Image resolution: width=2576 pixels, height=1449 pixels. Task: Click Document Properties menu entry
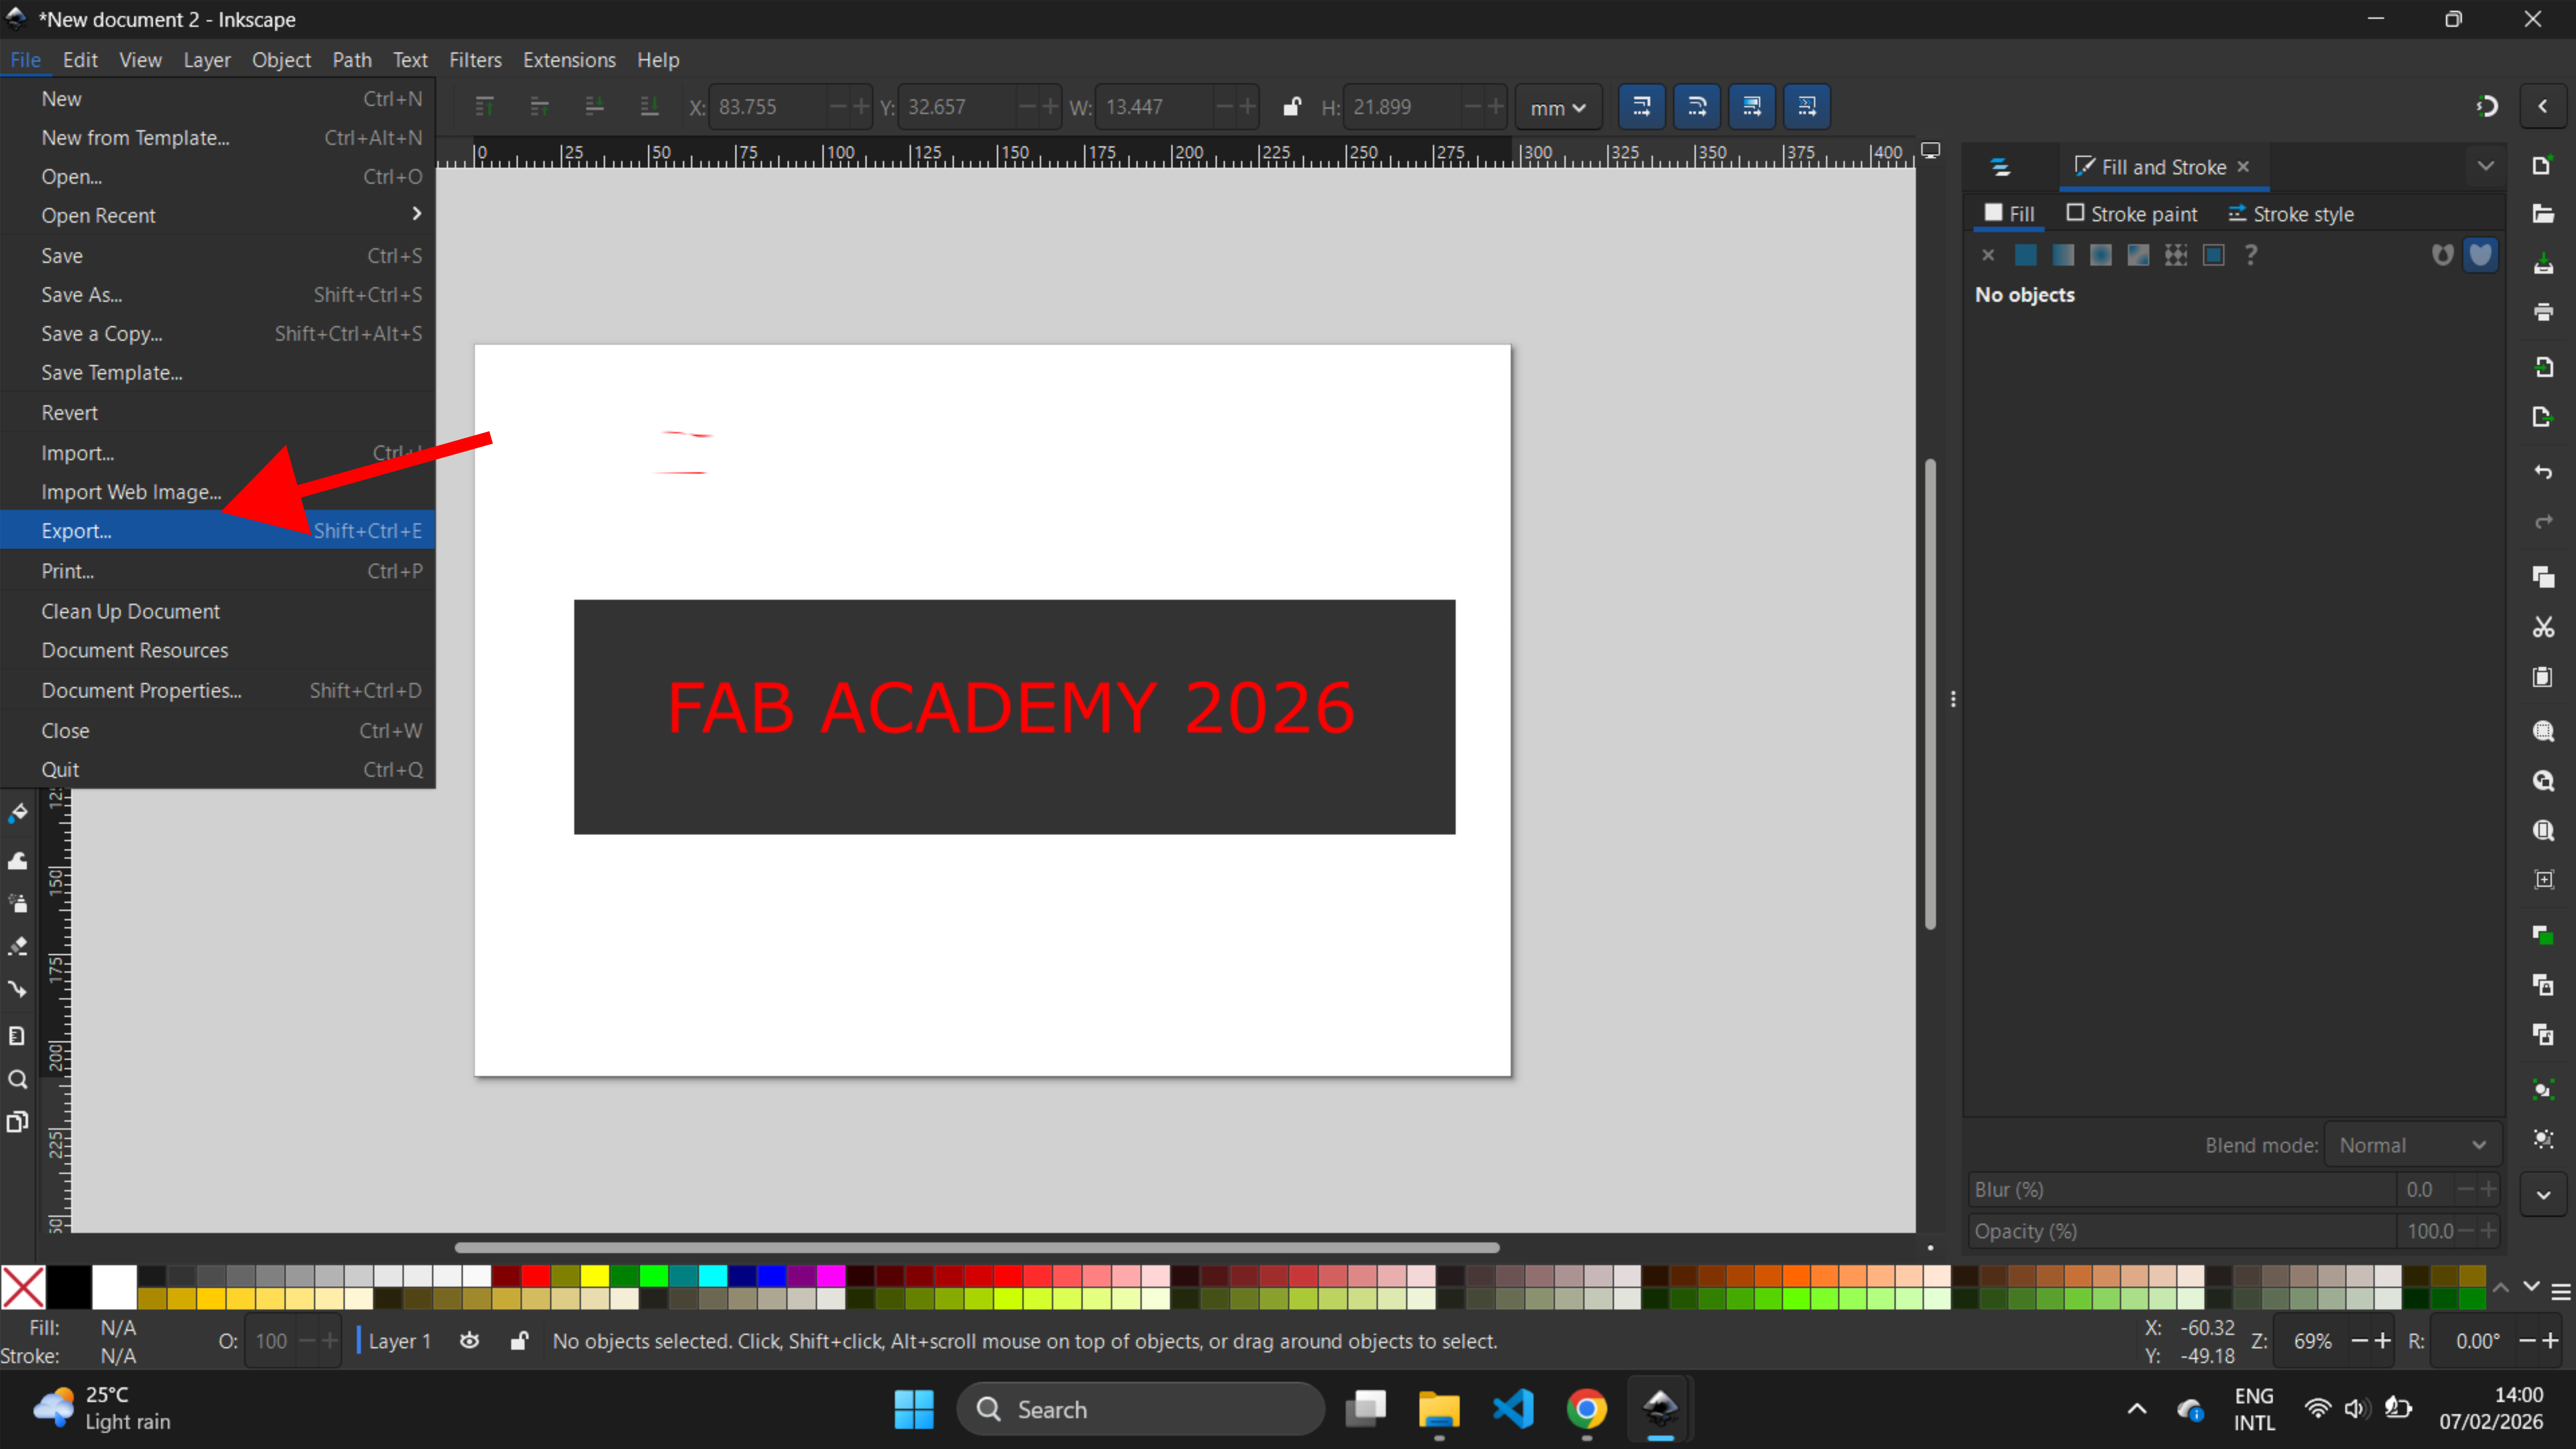141,690
